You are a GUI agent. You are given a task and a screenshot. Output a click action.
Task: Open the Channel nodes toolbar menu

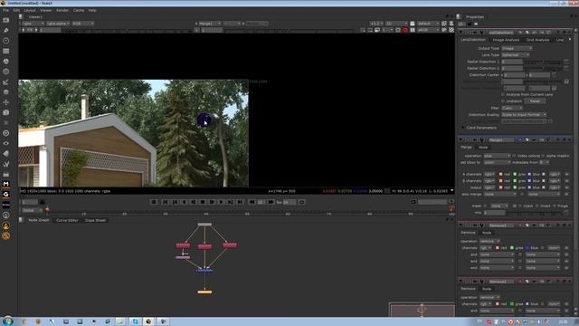click(x=6, y=51)
